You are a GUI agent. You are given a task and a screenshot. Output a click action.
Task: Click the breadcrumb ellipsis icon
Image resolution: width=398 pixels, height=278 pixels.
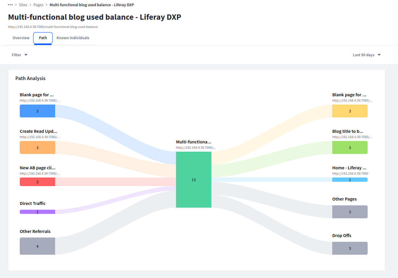point(10,5)
